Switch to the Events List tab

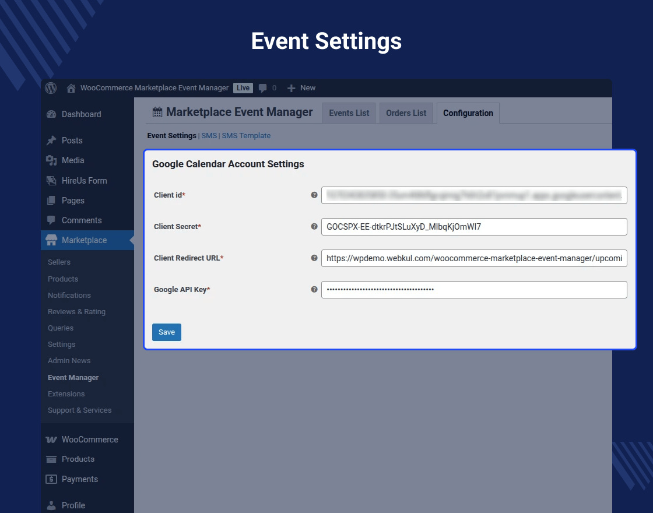point(349,113)
